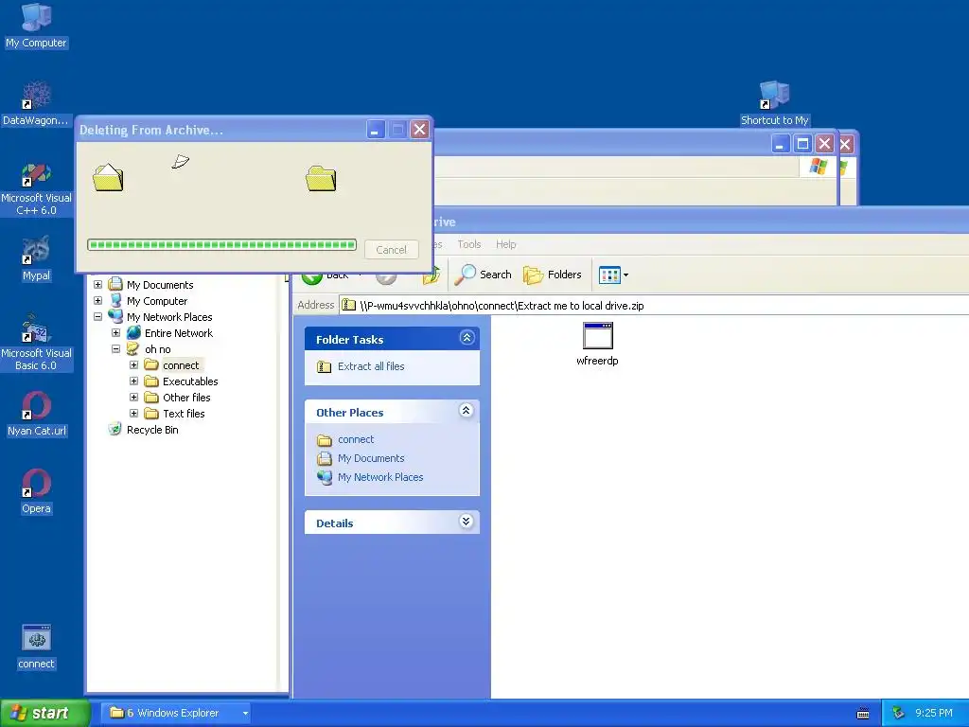This screenshot has width=969, height=727.
Task: Maximize the background Explorer window
Action: 802,144
